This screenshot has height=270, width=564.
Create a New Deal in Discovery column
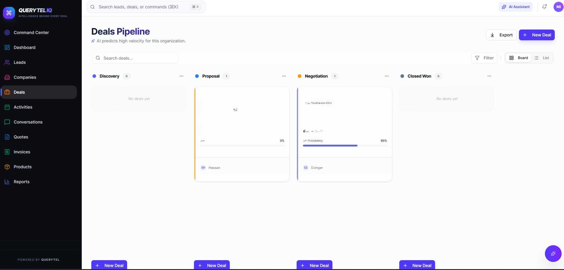(x=109, y=265)
